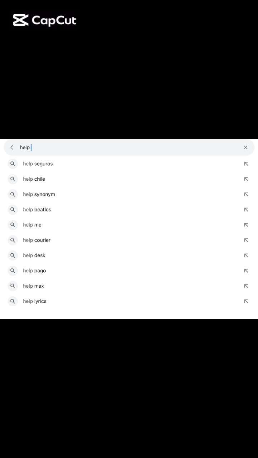Tap the back arrow in search bar
The image size is (258, 458).
pyautogui.click(x=12, y=147)
